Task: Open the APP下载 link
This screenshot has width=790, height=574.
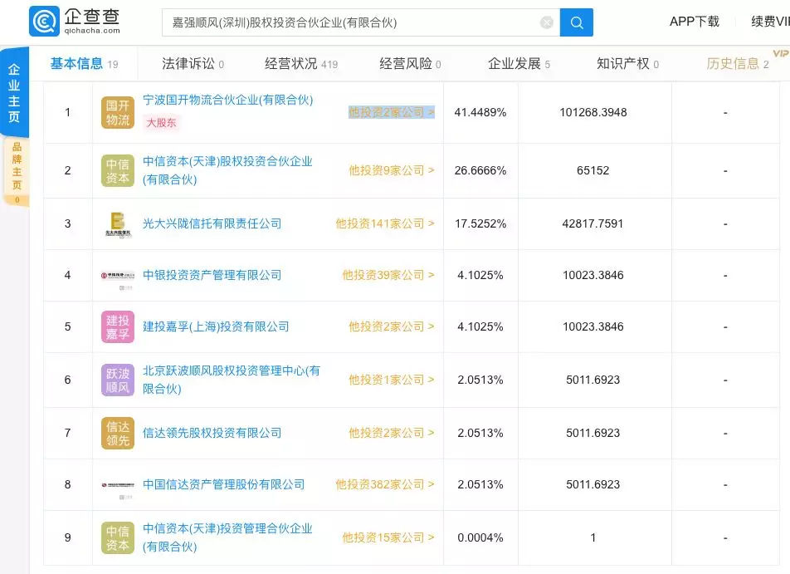Action: (x=694, y=22)
